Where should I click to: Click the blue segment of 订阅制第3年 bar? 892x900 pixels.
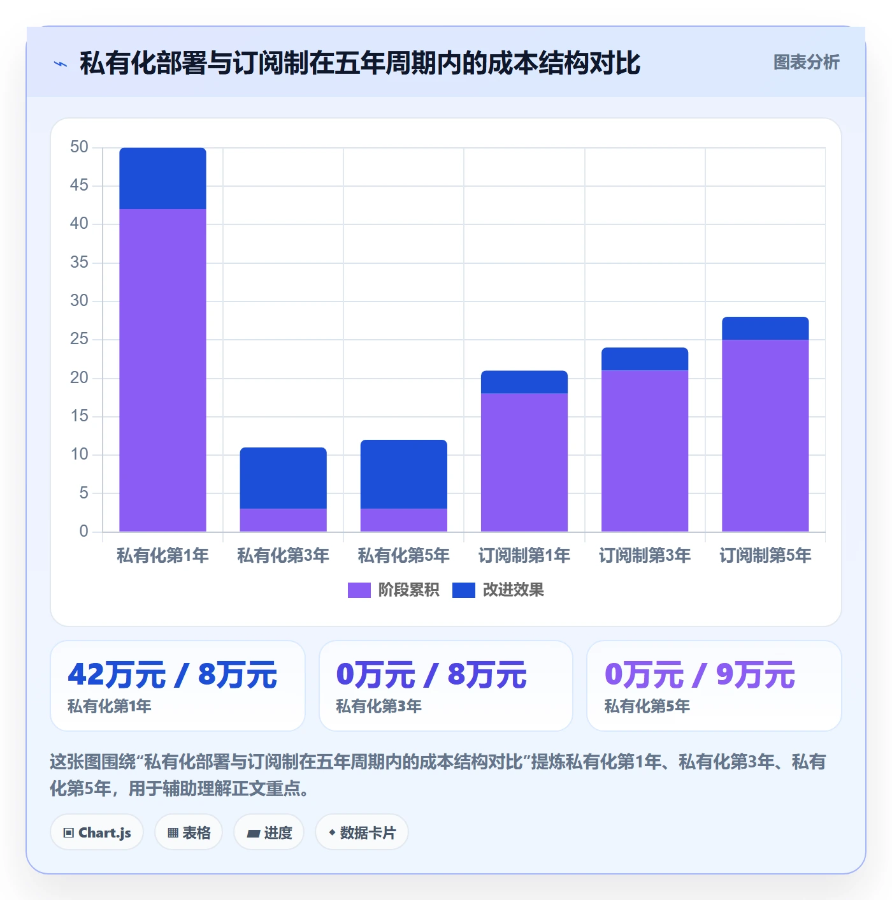pyautogui.click(x=645, y=359)
